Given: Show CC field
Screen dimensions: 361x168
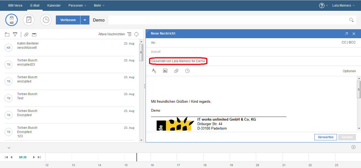Looking at the screenshot, I should click(x=344, y=42).
